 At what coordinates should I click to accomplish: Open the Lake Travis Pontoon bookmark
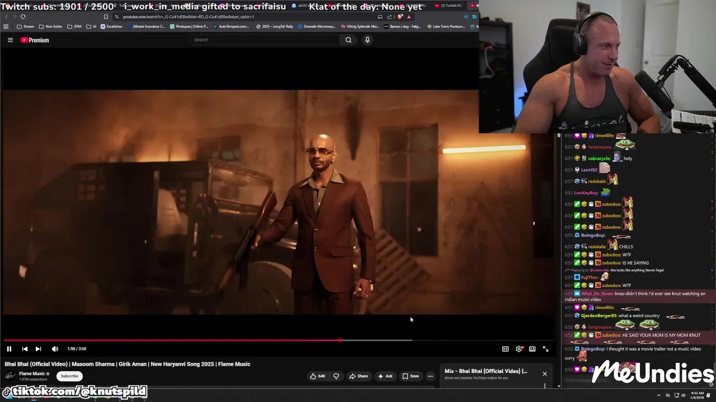(446, 26)
